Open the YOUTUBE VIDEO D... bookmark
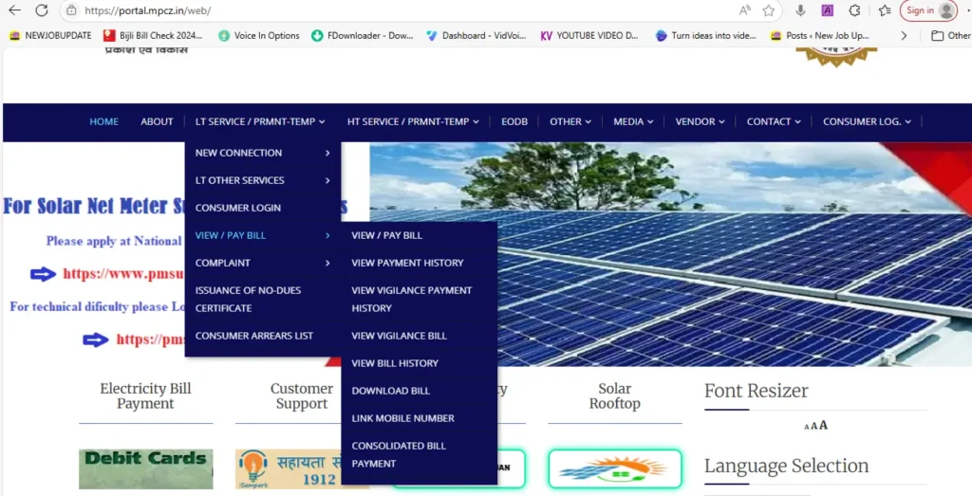972x496 pixels. pyautogui.click(x=589, y=36)
